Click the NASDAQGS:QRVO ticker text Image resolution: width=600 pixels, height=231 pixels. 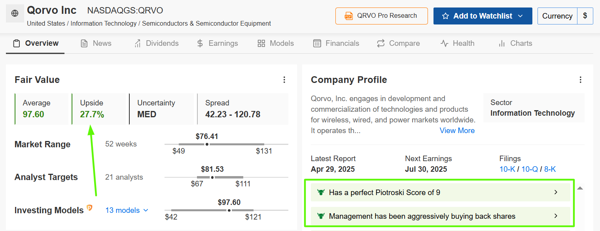pos(125,10)
